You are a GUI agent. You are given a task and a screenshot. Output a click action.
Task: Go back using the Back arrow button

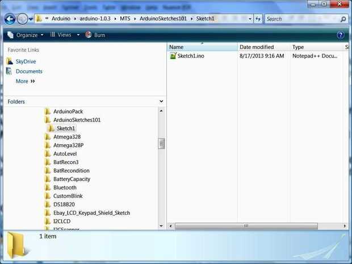tap(10, 19)
